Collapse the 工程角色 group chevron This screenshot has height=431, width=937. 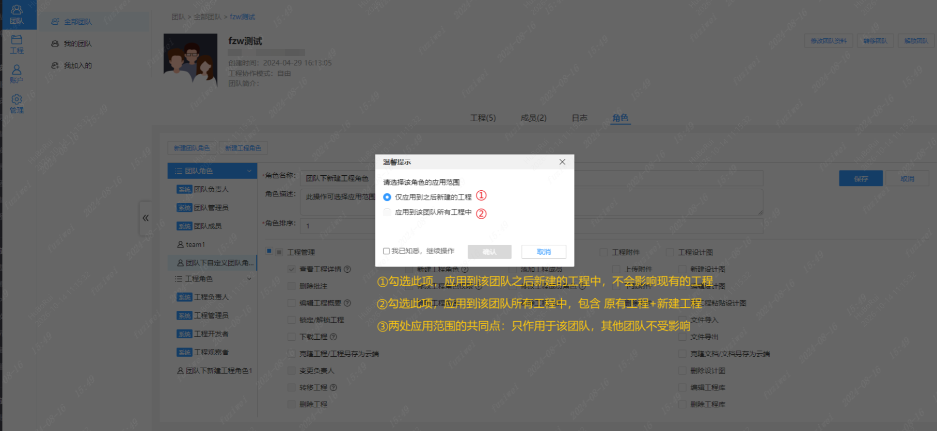[x=249, y=278]
